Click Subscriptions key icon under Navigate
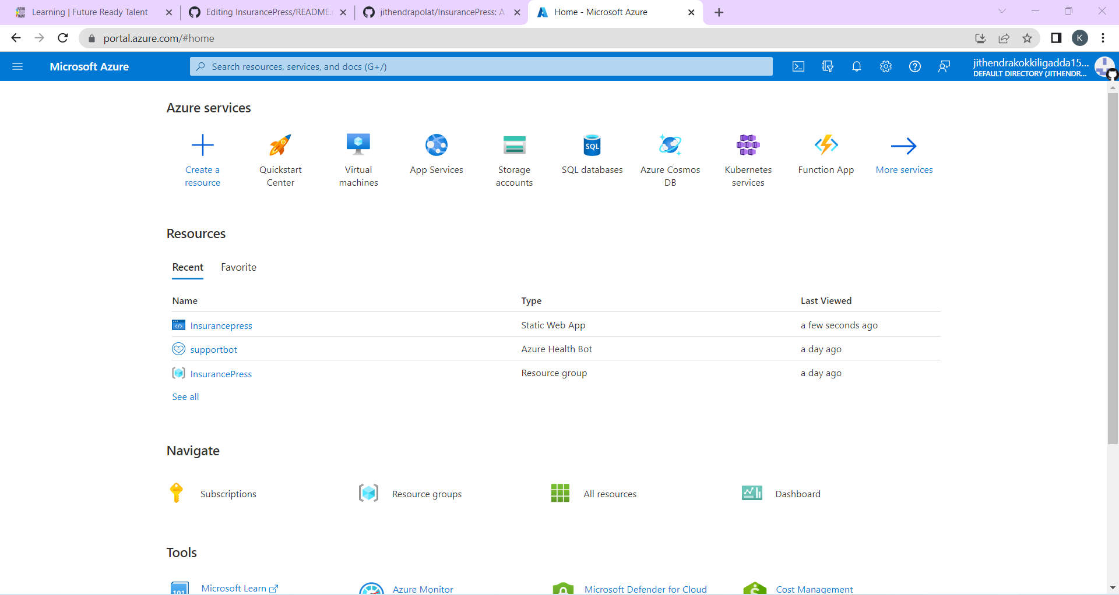Viewport: 1119px width, 595px height. click(176, 493)
